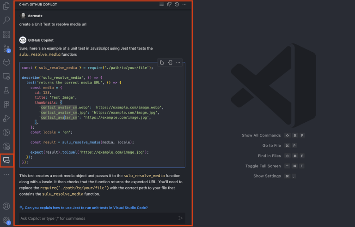
Task: Click the dermatz user avatar
Action: (x=23, y=16)
